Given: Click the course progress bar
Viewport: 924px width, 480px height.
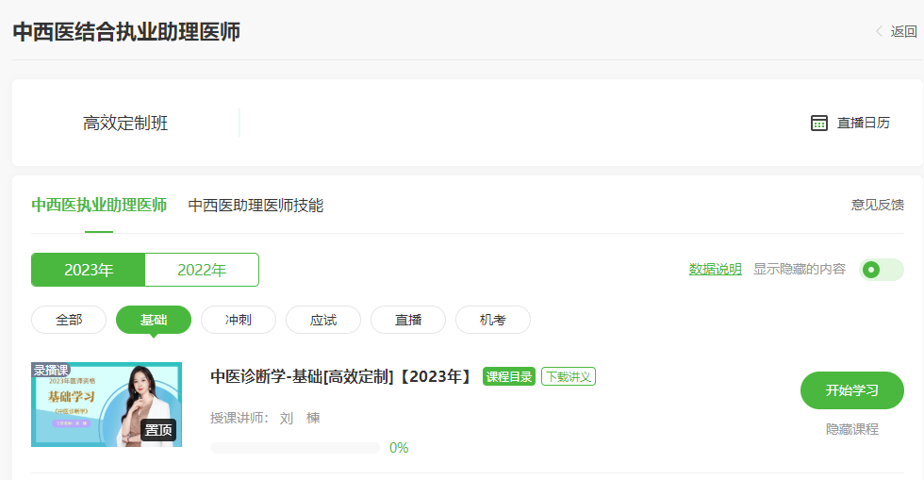Looking at the screenshot, I should (294, 448).
